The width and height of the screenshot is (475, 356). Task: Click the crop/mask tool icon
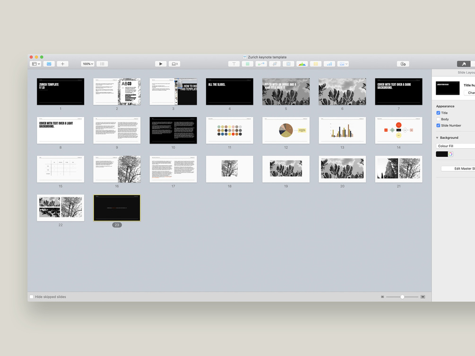click(275, 64)
